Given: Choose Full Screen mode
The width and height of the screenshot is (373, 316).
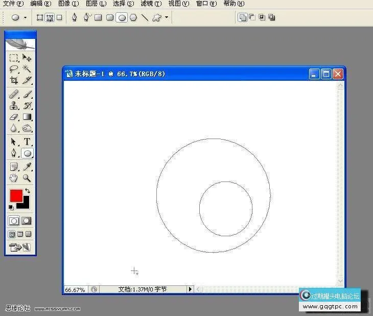Looking at the screenshot, I should 28,234.
